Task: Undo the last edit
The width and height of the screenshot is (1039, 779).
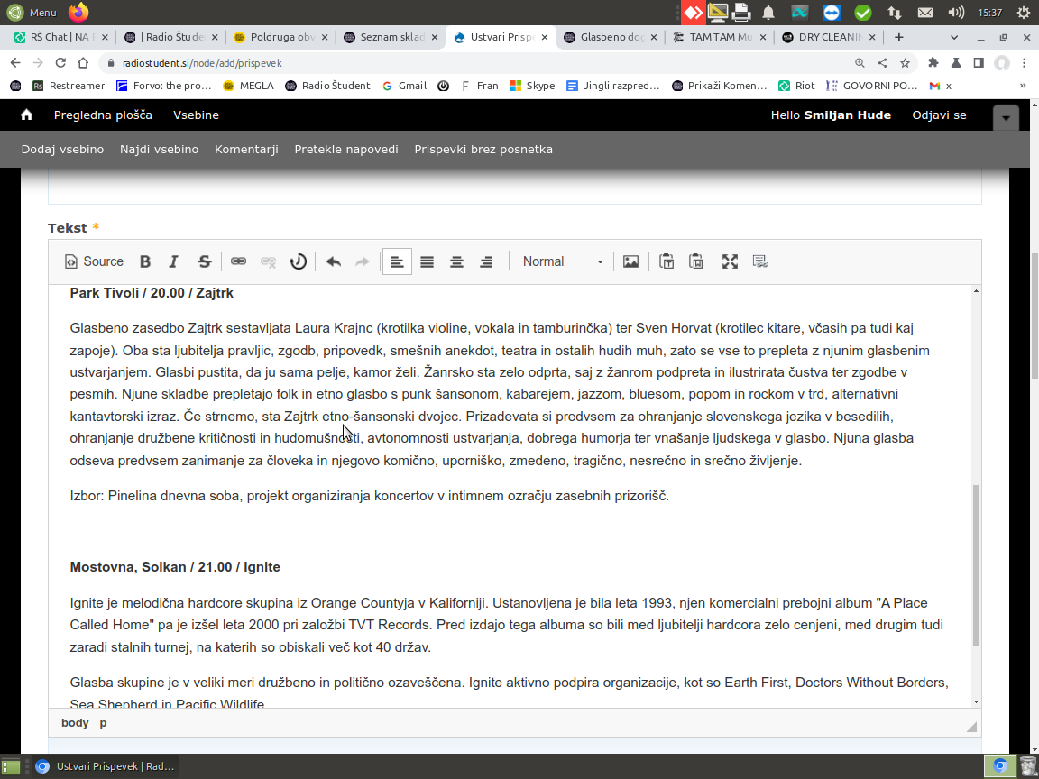Action: click(333, 261)
